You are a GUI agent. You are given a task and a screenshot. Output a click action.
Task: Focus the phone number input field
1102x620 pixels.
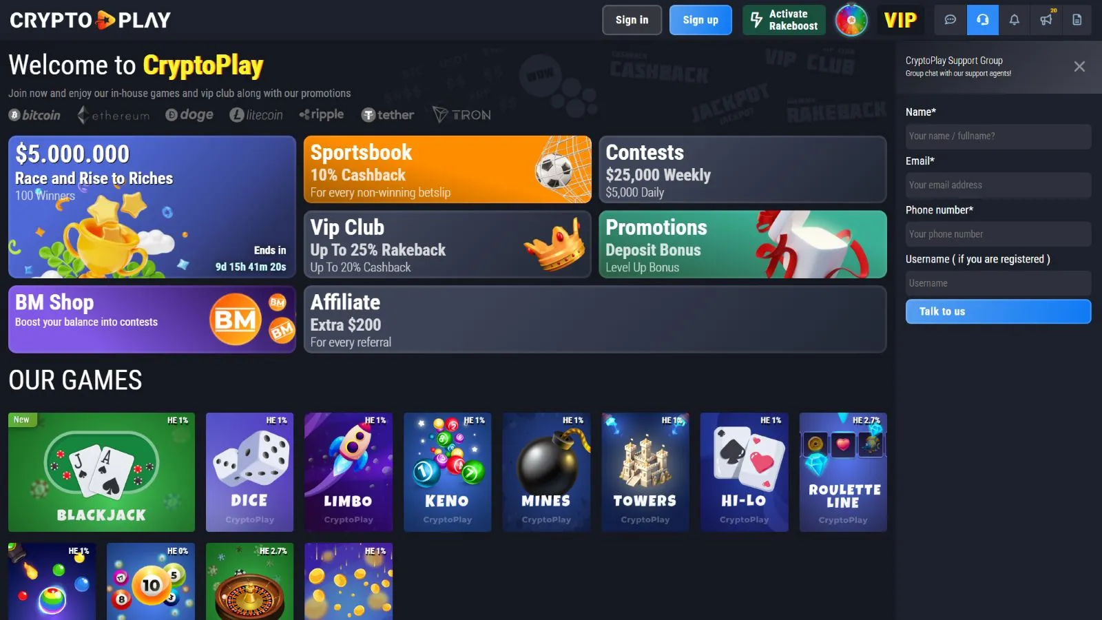[998, 234]
